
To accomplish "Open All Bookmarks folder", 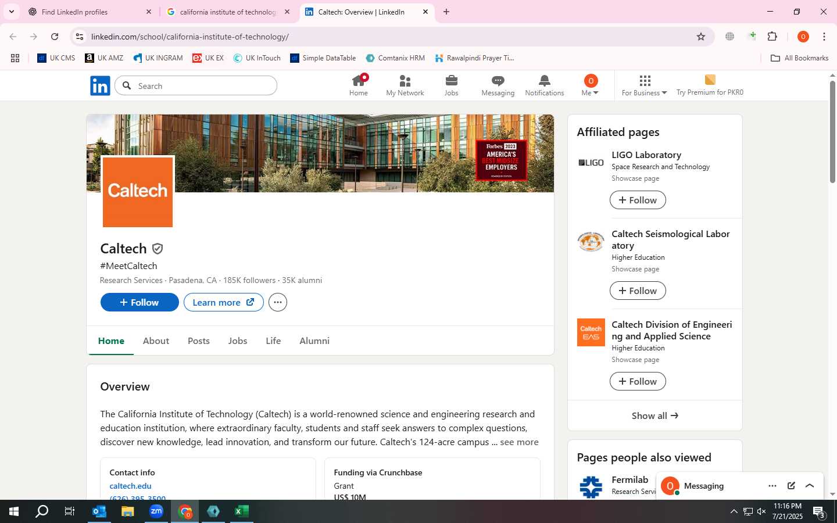I will point(799,58).
